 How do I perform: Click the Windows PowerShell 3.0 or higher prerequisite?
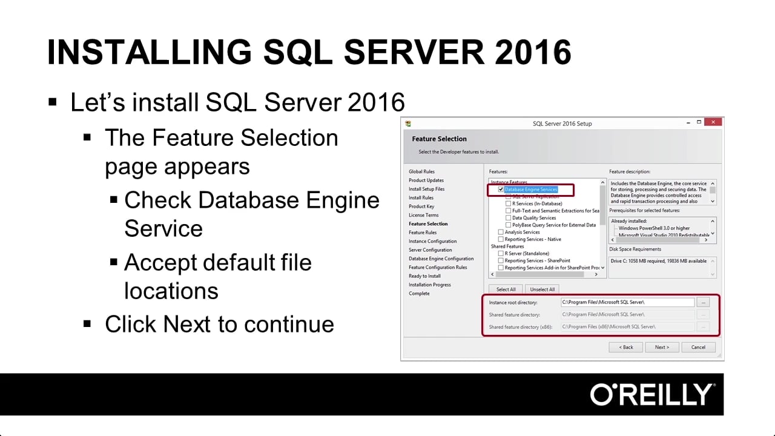click(654, 228)
